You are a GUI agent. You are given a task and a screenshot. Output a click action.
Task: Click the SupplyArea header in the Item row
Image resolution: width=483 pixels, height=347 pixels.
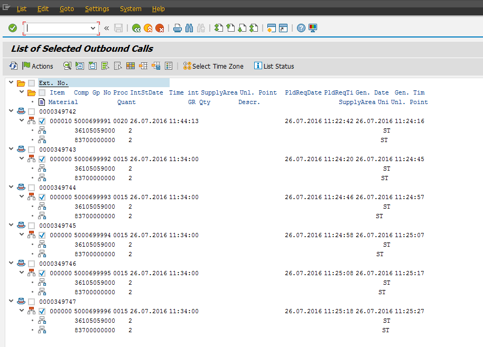(219, 92)
